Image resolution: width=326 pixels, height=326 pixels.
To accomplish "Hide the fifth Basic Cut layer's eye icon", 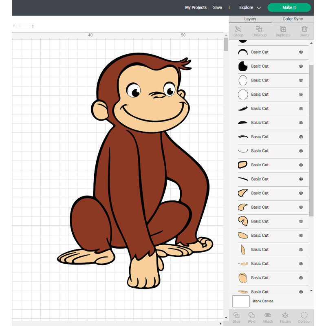I will tap(301, 108).
